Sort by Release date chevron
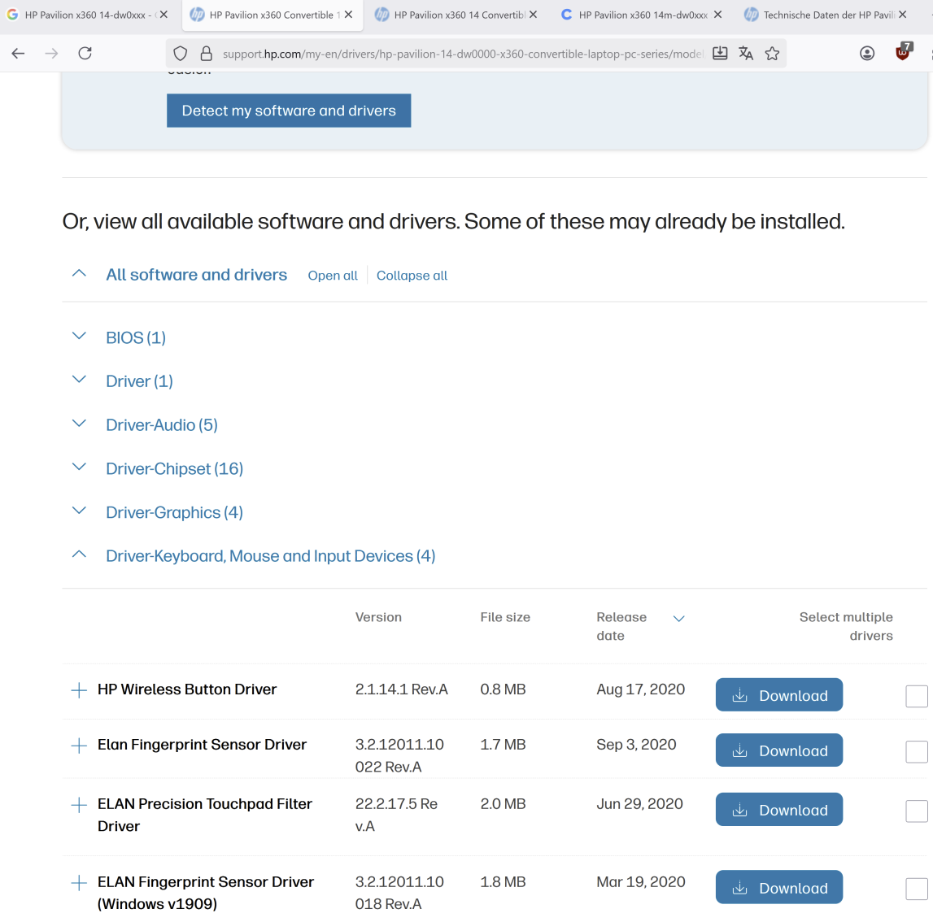The height and width of the screenshot is (922, 933). pos(678,619)
